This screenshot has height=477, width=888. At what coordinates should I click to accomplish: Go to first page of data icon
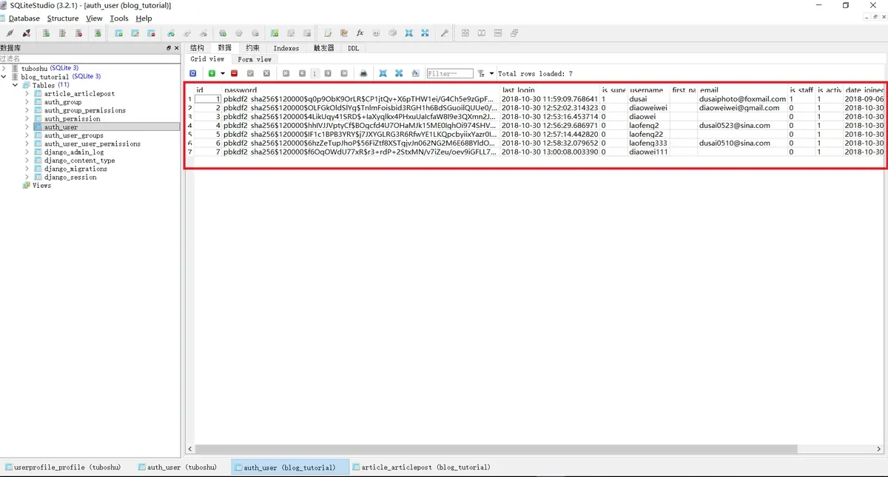point(286,74)
